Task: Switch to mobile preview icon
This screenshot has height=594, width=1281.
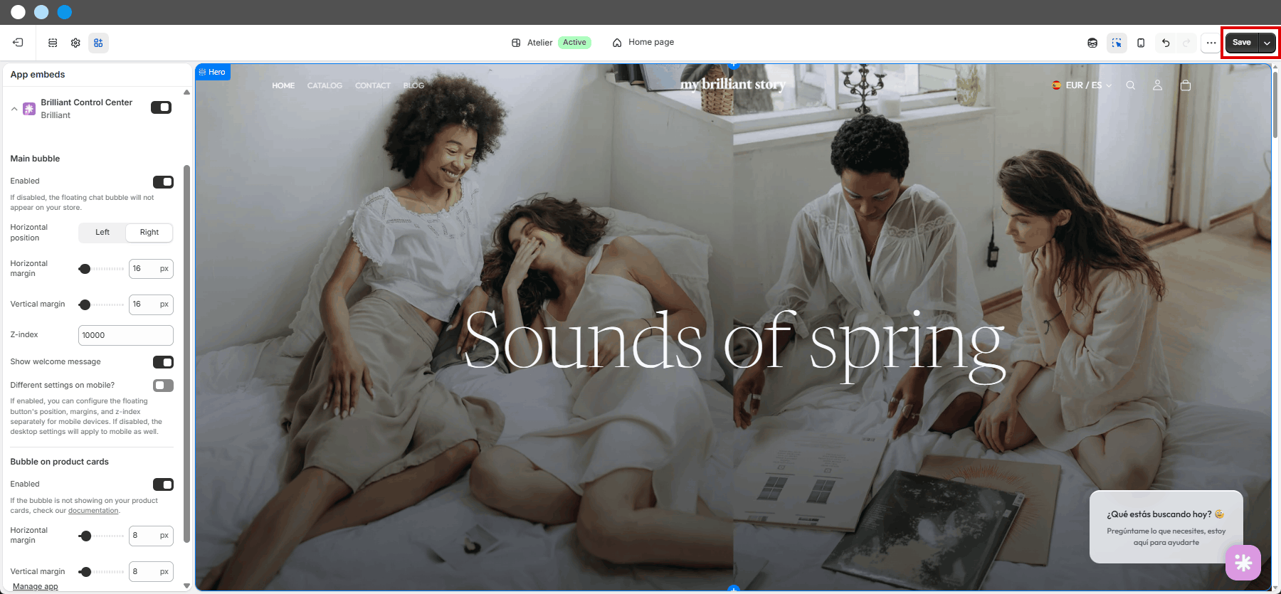Action: [1141, 43]
